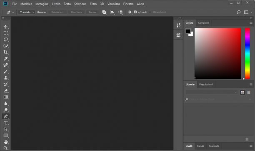Viewport: 255px width, 151px height.
Task: Select the Type tool
Action: [6, 123]
